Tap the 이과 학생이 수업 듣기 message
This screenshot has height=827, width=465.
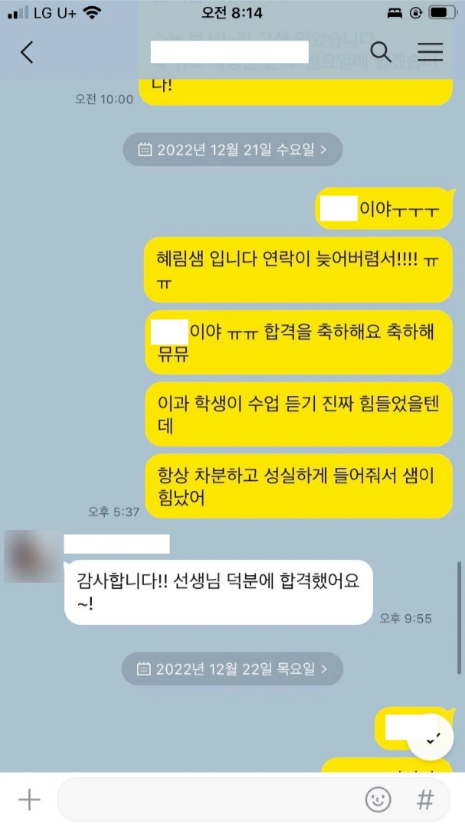298,414
